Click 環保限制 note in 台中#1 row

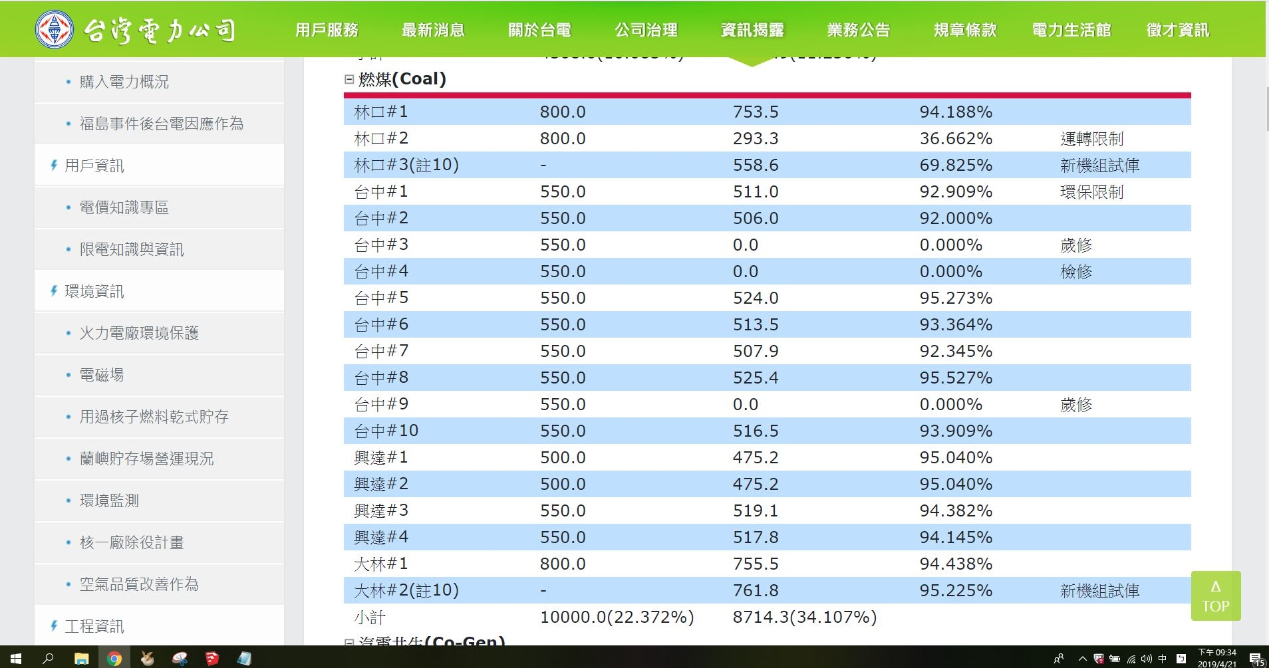click(x=1091, y=192)
